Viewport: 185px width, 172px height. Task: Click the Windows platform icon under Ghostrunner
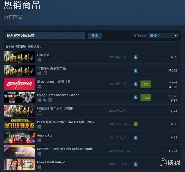click(39, 87)
